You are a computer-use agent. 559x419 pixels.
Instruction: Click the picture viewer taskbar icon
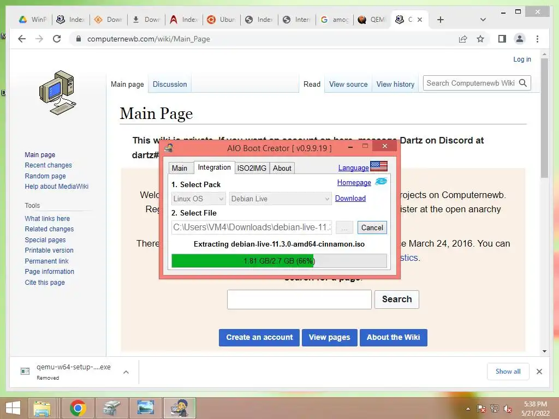[146, 408]
